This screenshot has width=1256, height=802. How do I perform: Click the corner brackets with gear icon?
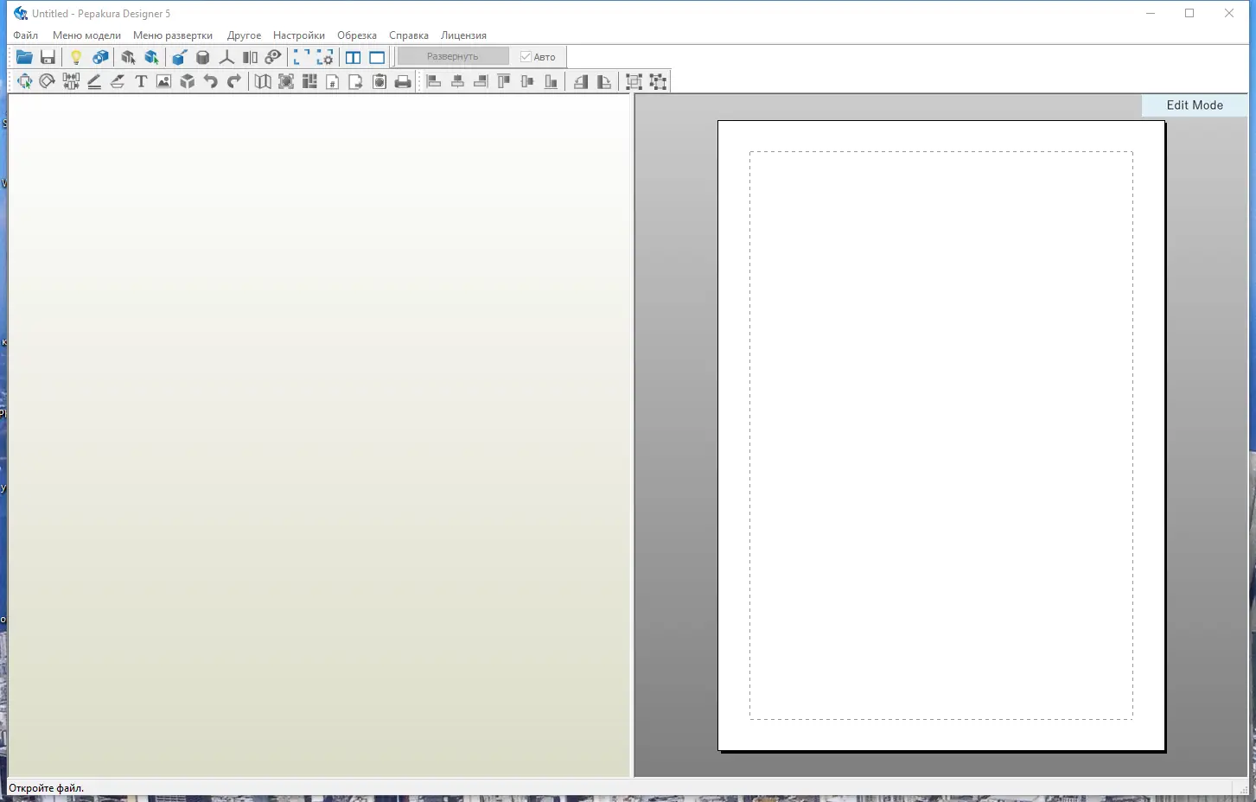[x=325, y=57]
